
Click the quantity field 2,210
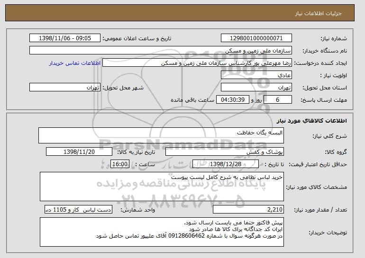click(x=248, y=209)
